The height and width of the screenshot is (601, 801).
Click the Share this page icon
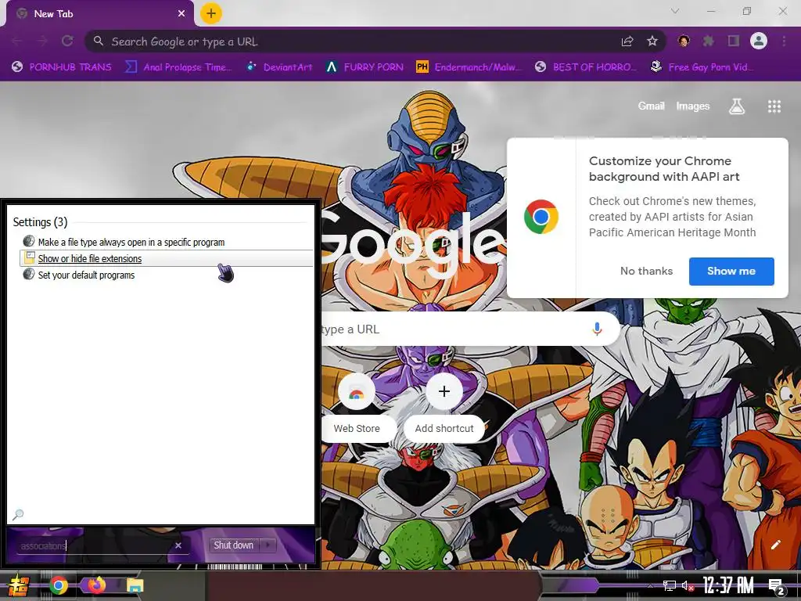tap(627, 41)
